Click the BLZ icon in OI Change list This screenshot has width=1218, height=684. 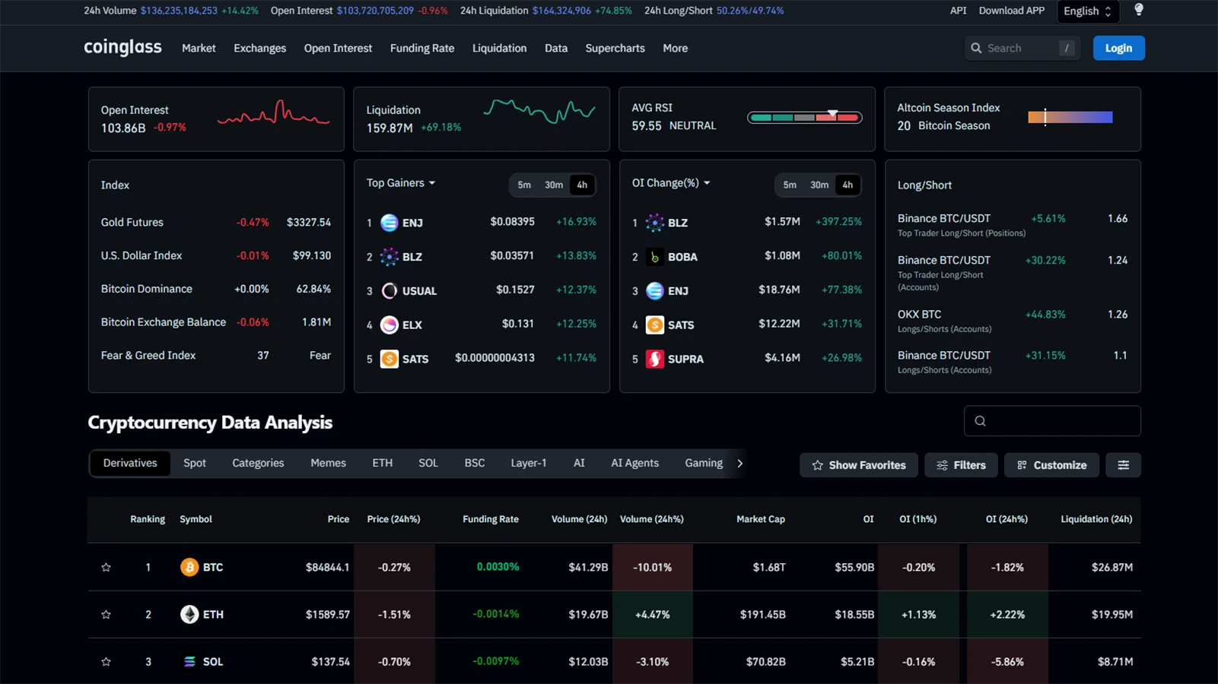654,223
